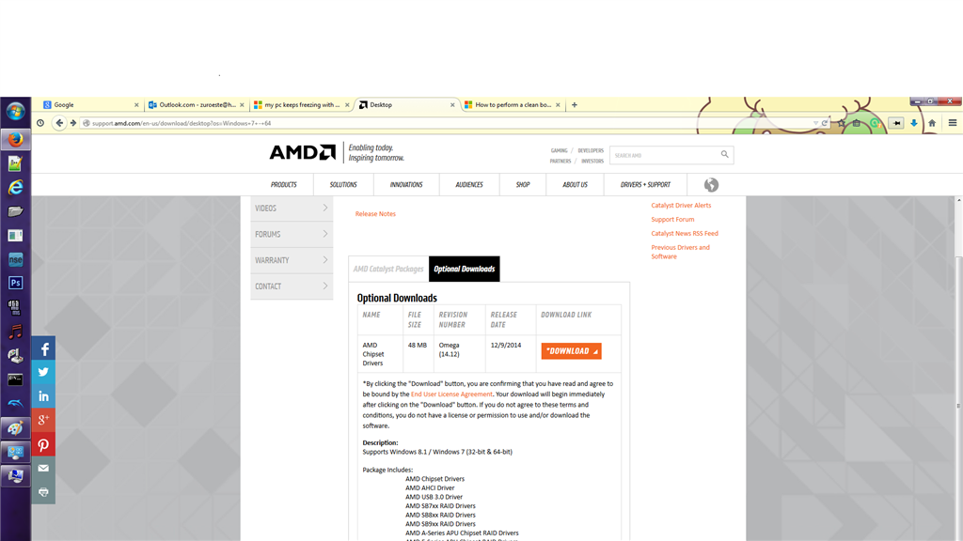Click the history clock icon beside back button
The height and width of the screenshot is (541, 963).
[40, 123]
